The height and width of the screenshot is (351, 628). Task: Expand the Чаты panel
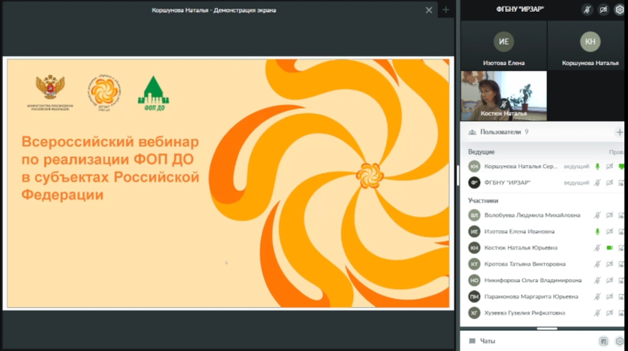[487, 341]
